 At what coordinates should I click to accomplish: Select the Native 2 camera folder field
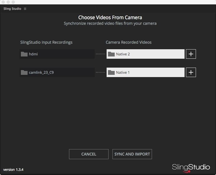[x=146, y=54]
